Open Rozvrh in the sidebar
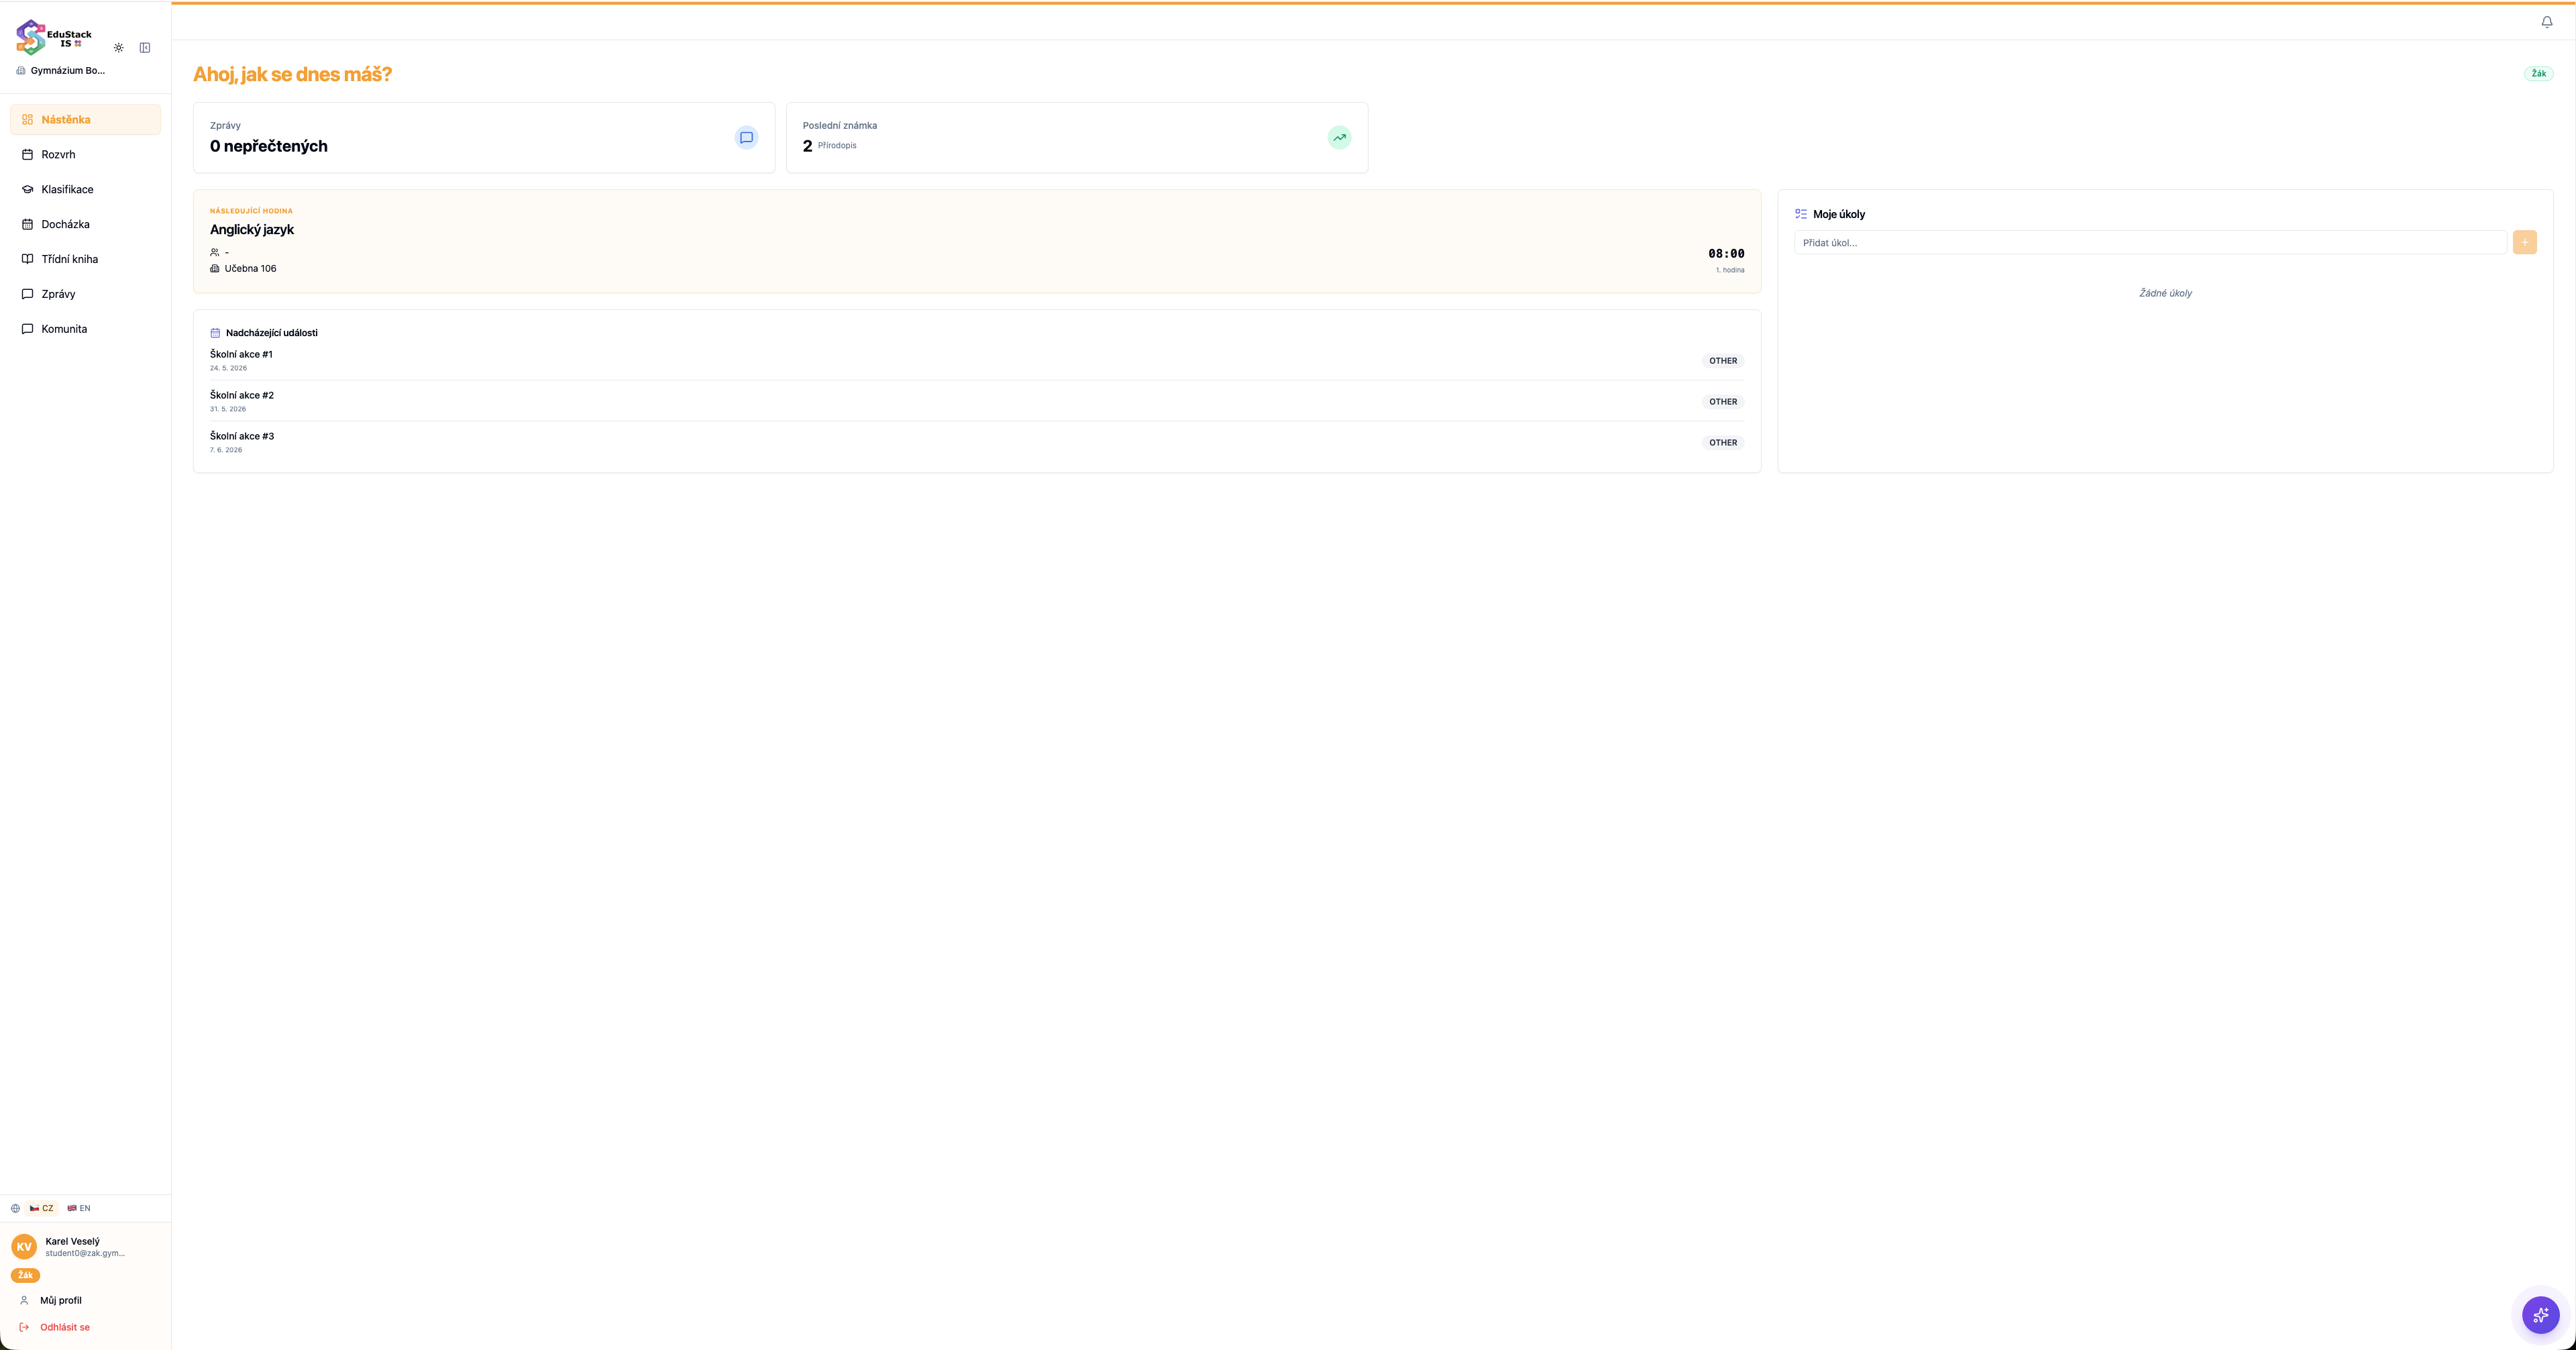Screen dimensions: 2576x1350 point(85,155)
